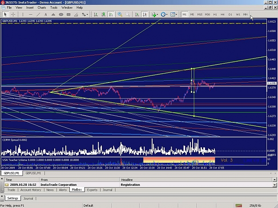Switch chart to candlesticks mode
Image resolution: width=278 pixels, height=208 pixels.
tap(103, 14)
